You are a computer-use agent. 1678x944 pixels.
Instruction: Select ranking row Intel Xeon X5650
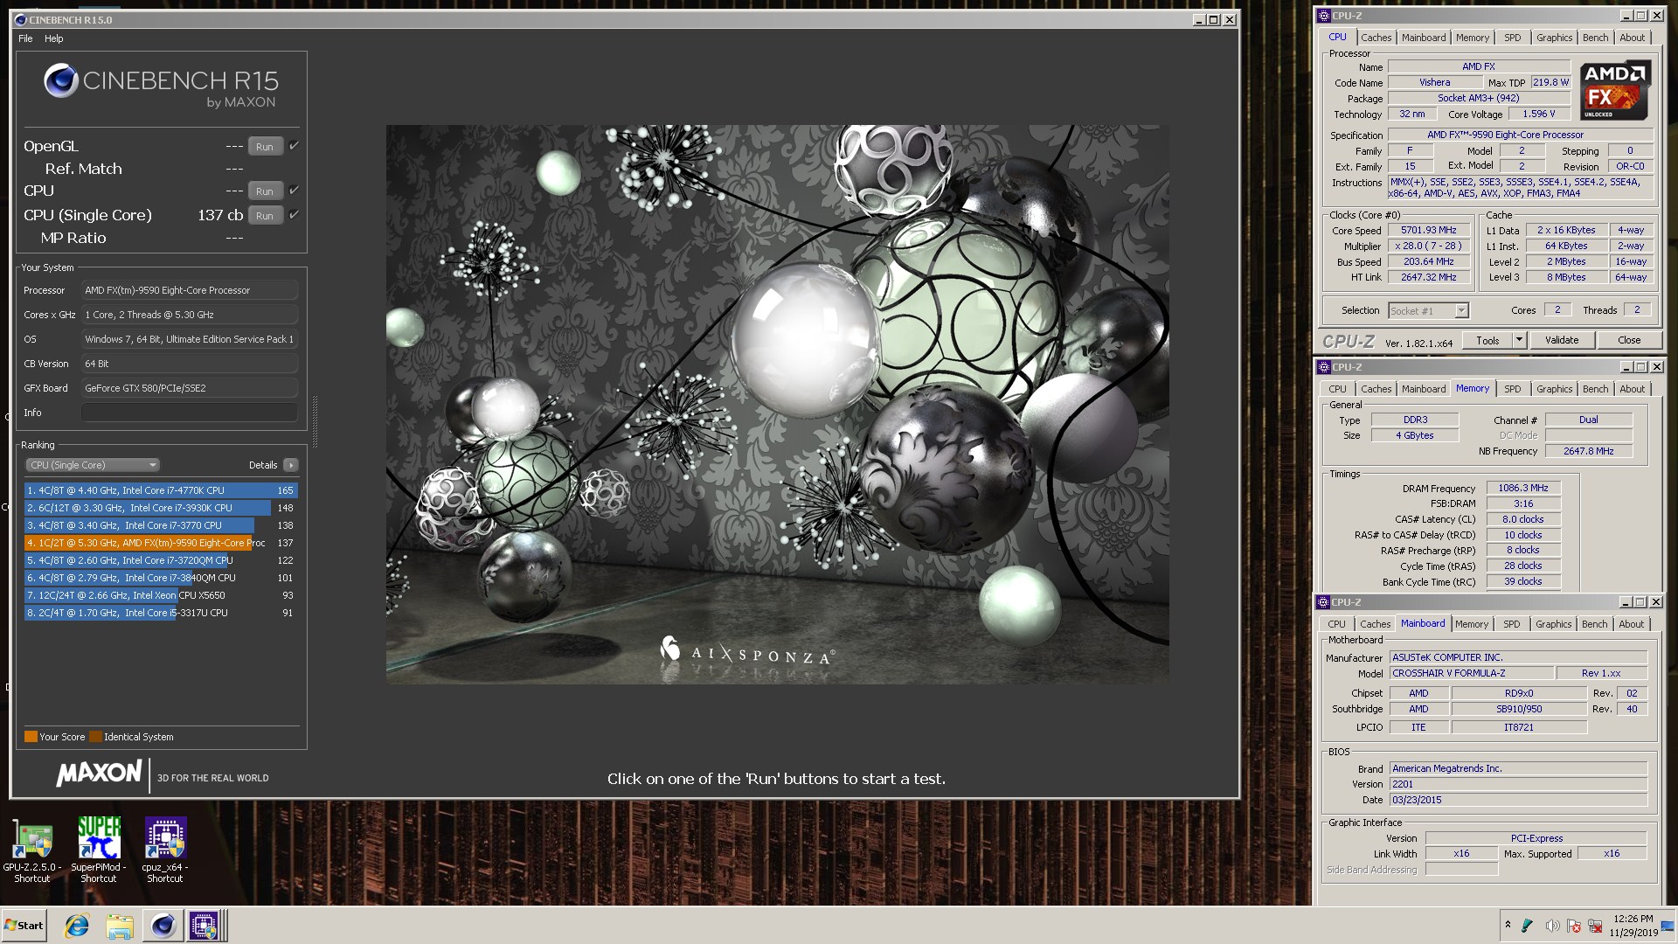[161, 595]
